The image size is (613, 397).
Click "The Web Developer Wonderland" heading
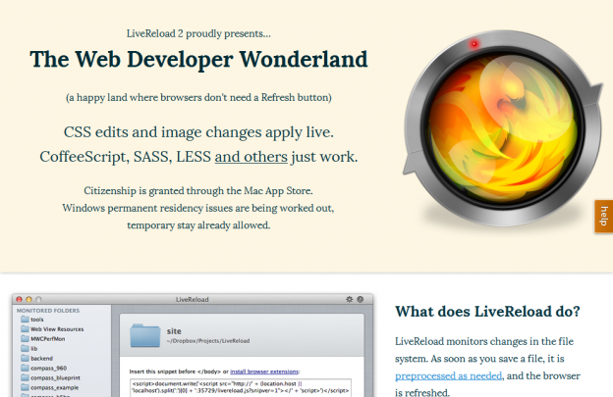(x=198, y=59)
